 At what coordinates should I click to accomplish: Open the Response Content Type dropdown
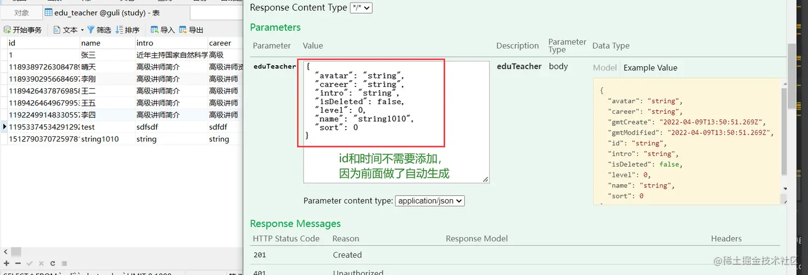click(361, 7)
